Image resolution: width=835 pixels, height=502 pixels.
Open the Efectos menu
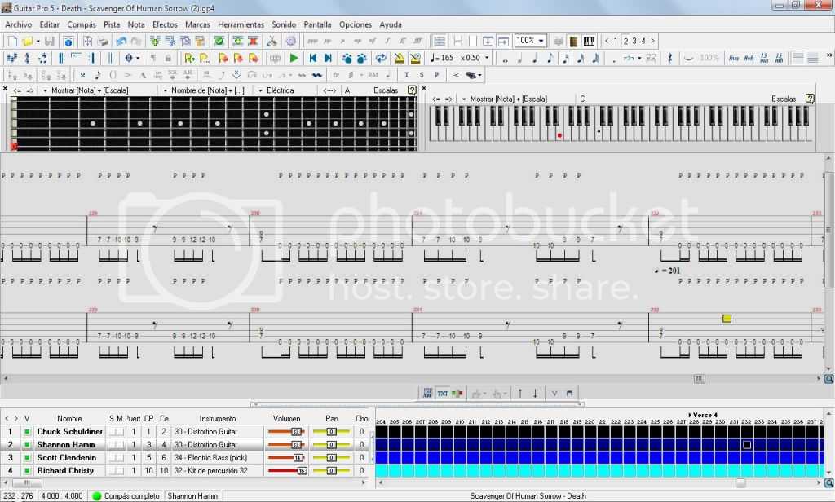point(165,24)
